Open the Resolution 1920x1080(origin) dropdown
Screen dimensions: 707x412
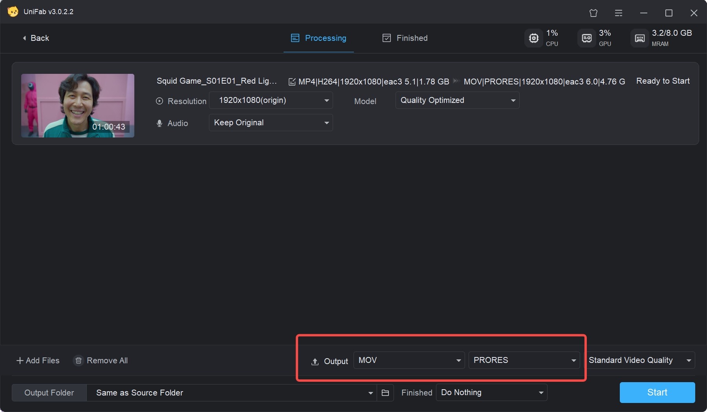tap(271, 100)
